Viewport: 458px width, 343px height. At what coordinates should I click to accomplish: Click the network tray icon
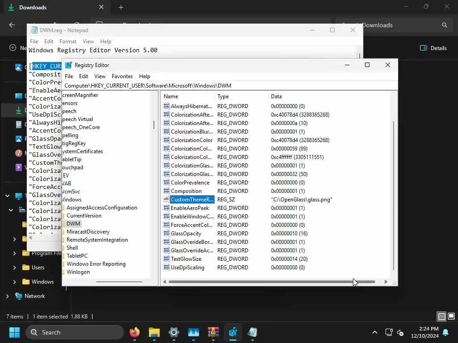(389, 332)
